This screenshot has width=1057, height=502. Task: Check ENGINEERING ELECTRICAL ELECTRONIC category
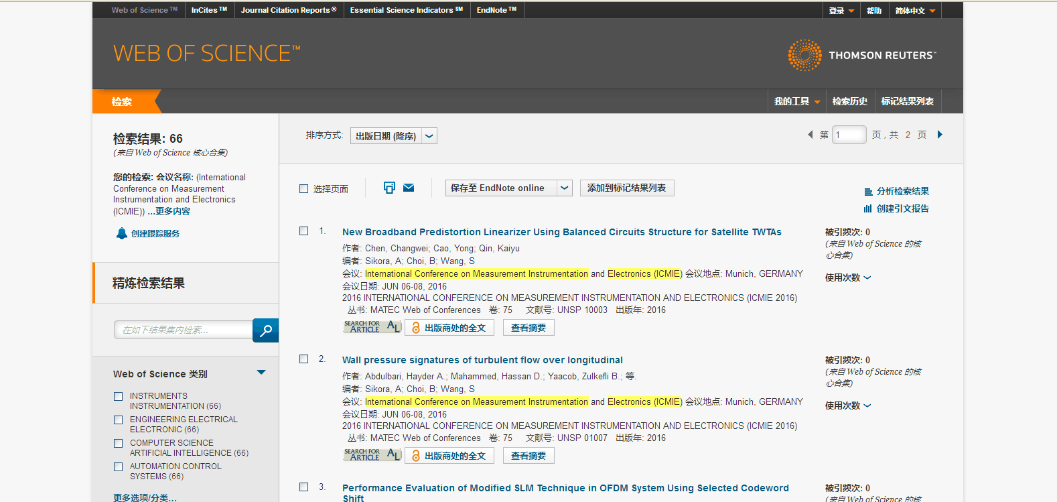coord(119,420)
